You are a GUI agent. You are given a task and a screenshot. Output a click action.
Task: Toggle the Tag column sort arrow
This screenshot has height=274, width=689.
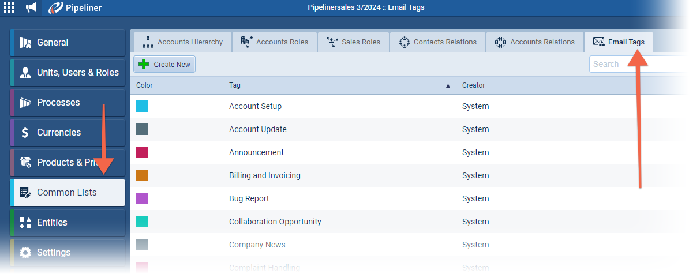click(448, 85)
